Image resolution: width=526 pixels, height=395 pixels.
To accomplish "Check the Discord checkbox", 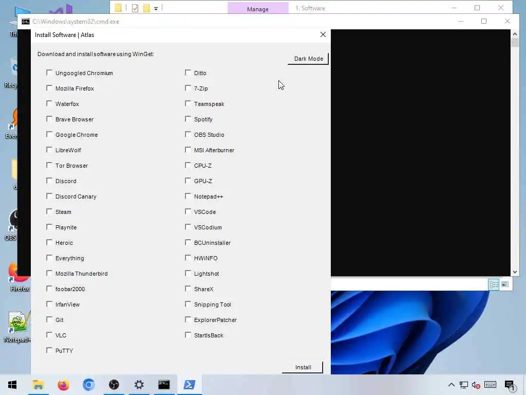I will point(49,181).
